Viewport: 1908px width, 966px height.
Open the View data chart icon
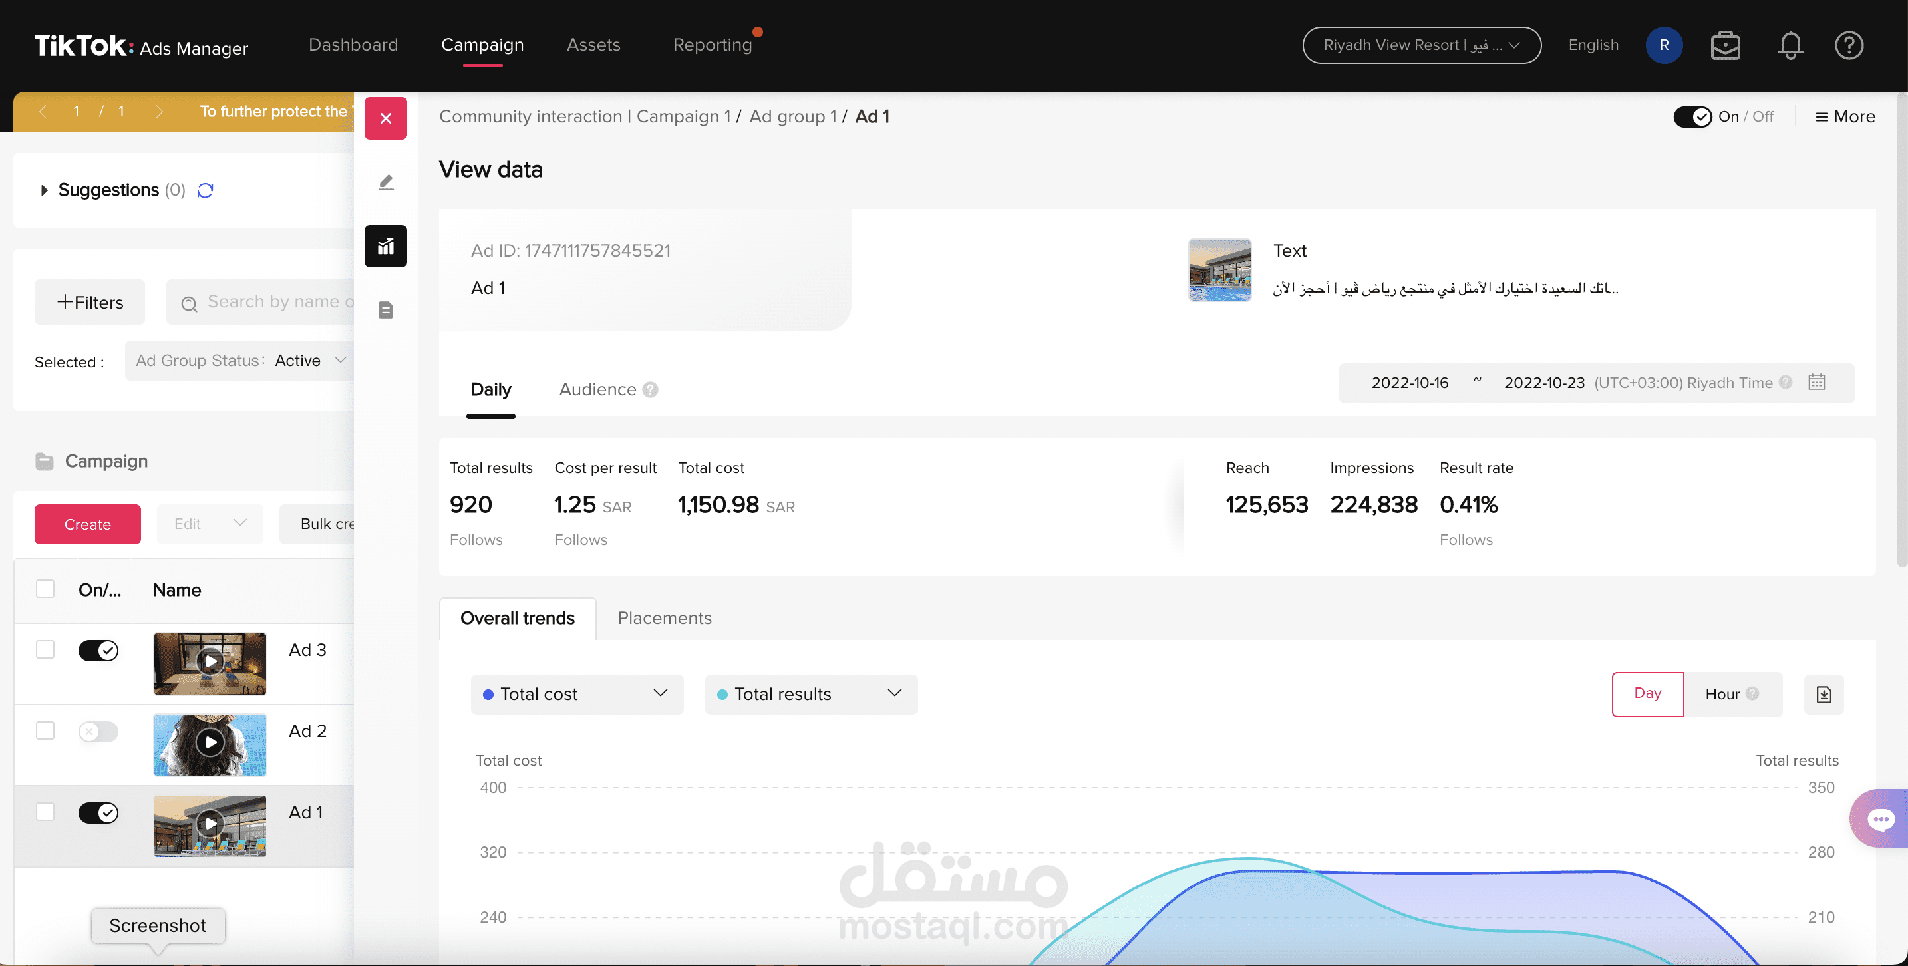(386, 246)
